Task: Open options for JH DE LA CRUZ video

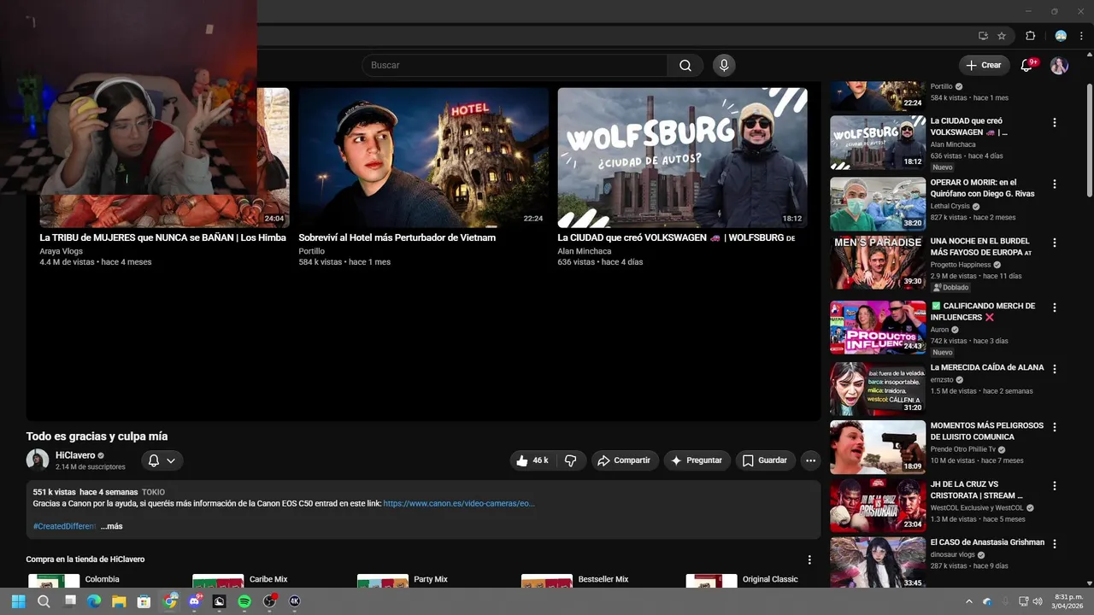Action: click(1054, 486)
